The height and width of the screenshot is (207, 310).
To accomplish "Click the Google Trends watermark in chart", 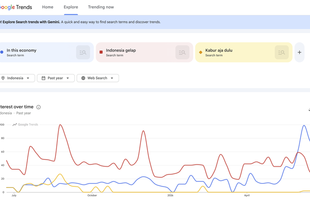I will (25, 124).
